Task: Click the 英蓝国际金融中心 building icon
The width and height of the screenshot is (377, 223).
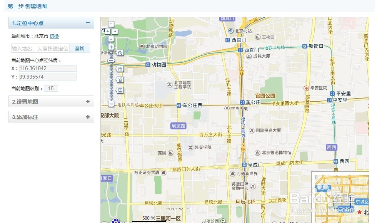Action: [253, 186]
